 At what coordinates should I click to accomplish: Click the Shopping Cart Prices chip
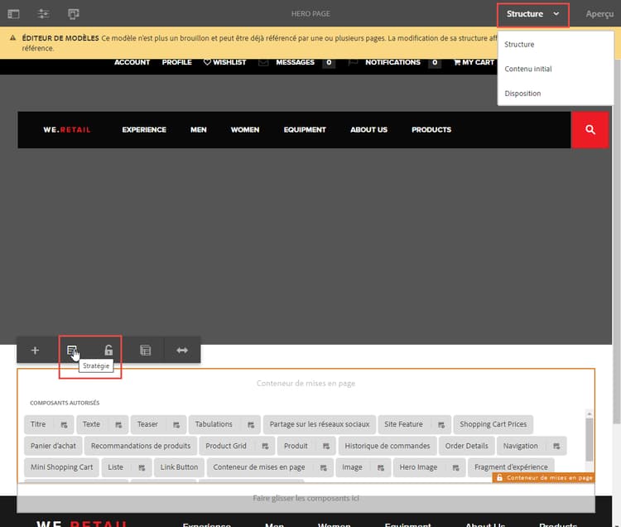click(493, 424)
